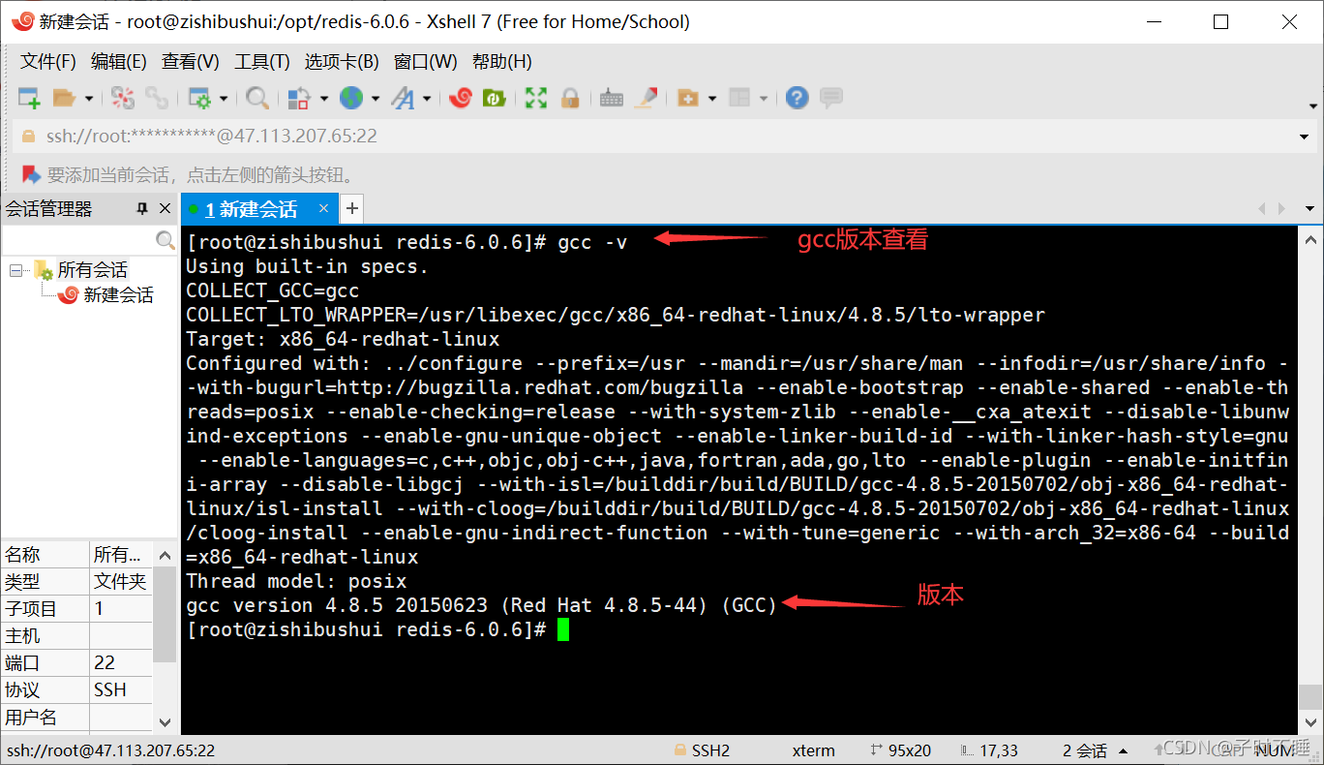The image size is (1324, 765).
Task: Click the New session toolbar icon
Action: pos(29,98)
